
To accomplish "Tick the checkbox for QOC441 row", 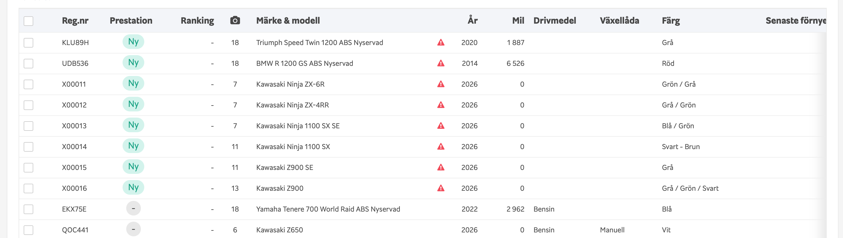I will click(28, 230).
